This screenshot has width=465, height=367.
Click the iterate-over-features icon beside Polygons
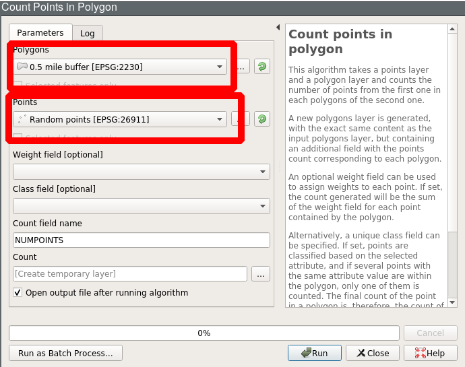click(262, 67)
